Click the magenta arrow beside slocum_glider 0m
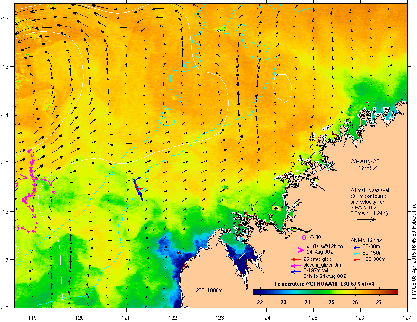417x322 pixels. 296,266
